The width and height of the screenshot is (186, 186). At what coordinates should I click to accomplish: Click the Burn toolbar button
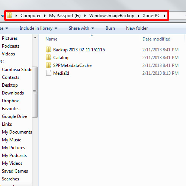(110, 28)
